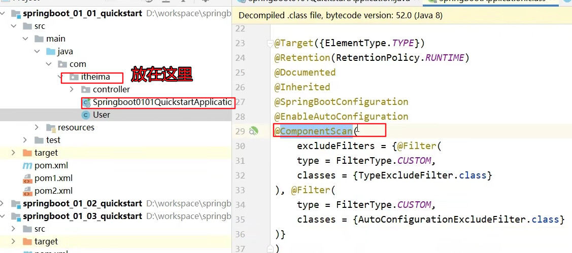
Task: Click the com package icon
Action: 62,64
